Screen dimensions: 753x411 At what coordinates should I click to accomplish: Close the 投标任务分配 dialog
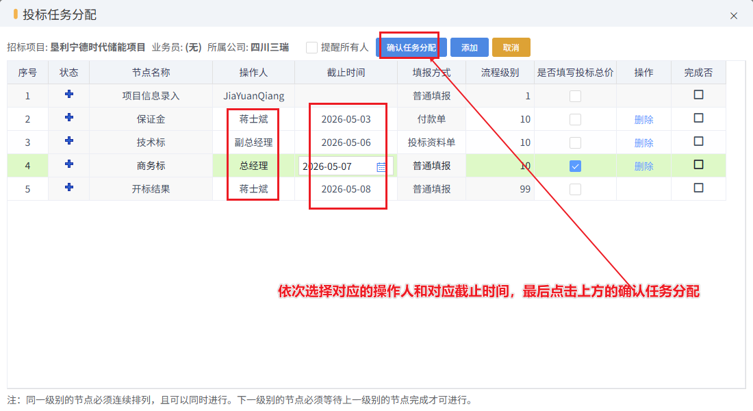pos(733,16)
